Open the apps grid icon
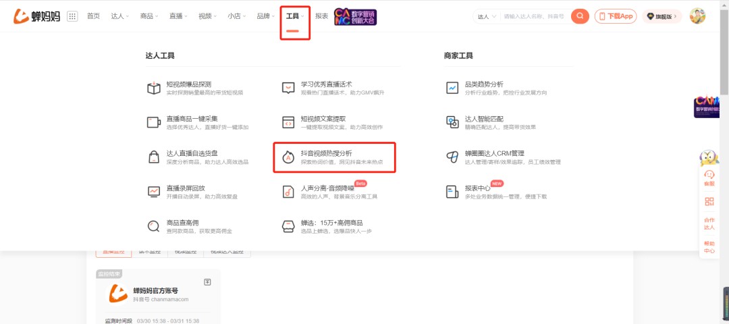This screenshot has width=729, height=324. coord(72,16)
